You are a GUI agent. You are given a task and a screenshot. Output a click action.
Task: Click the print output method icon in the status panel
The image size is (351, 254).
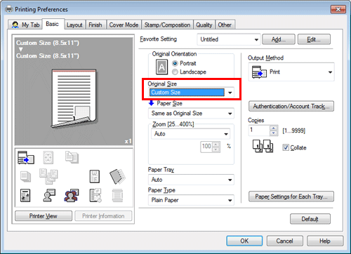(x=26, y=158)
